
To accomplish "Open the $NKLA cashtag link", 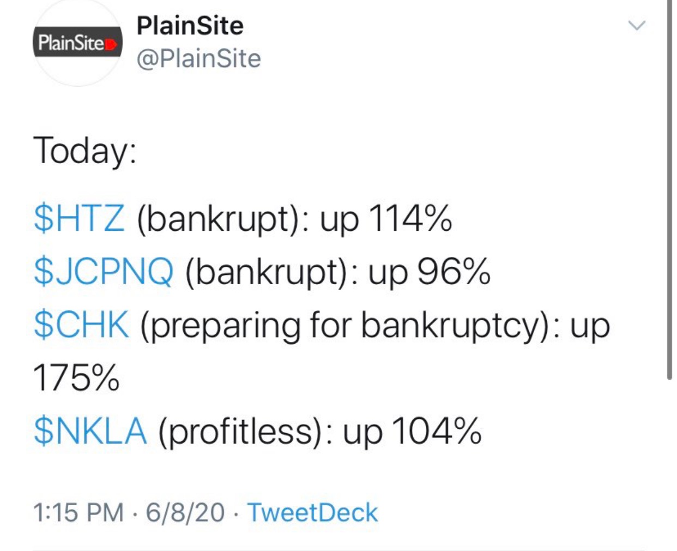I will coord(90,431).
